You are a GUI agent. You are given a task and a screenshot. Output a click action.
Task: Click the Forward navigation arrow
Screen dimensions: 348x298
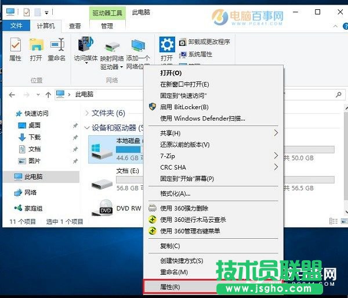[27, 95]
